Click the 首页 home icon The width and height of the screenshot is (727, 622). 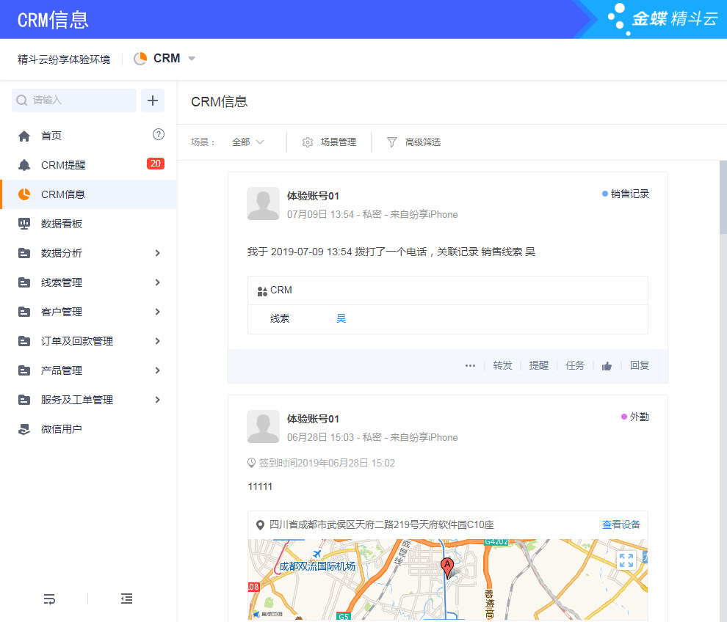click(24, 136)
